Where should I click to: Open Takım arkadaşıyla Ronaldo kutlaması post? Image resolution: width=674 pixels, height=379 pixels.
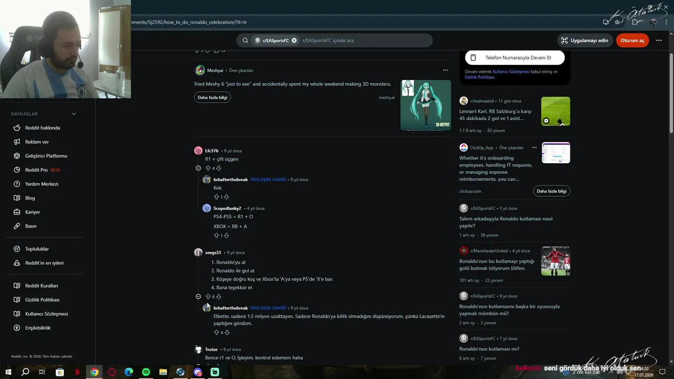point(506,222)
